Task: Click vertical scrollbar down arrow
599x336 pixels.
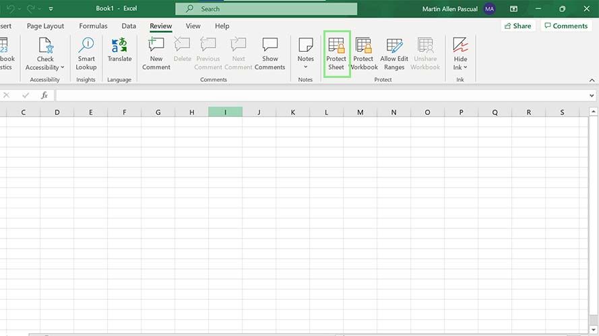Action: (593, 329)
